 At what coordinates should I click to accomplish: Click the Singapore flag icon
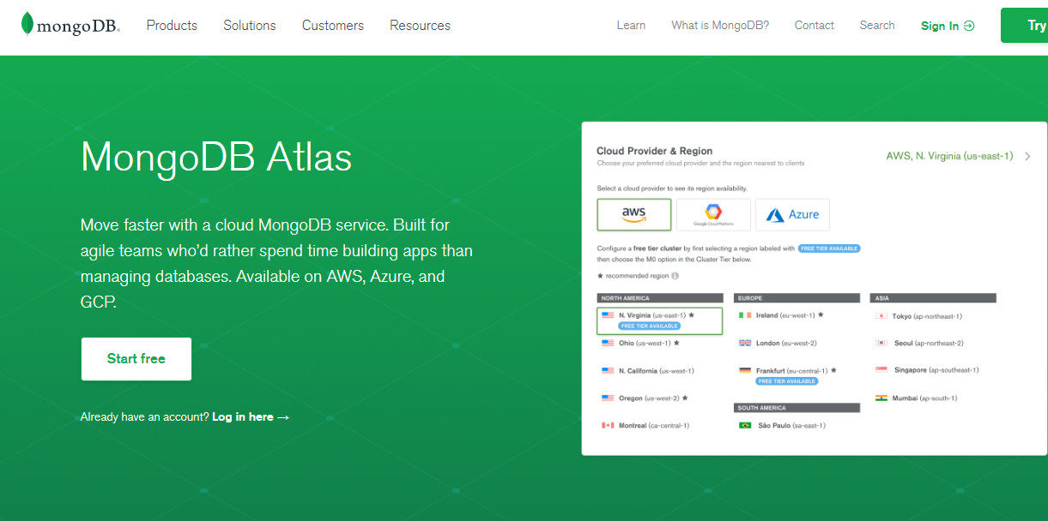[x=881, y=370]
